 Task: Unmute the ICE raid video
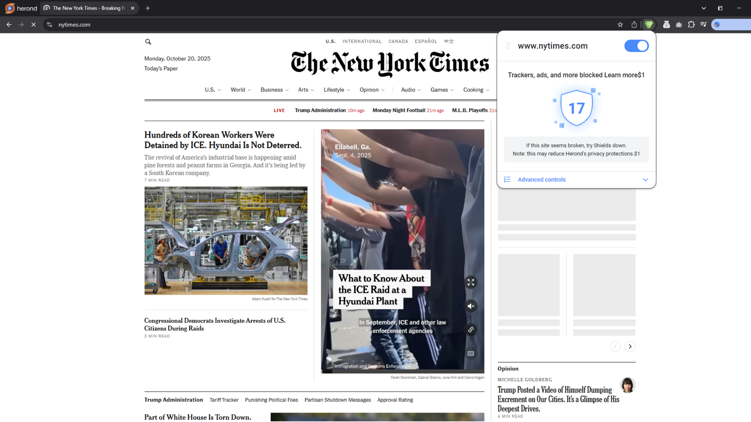(470, 306)
